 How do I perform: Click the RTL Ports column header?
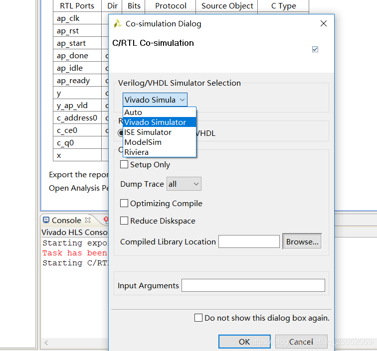tap(77, 6)
